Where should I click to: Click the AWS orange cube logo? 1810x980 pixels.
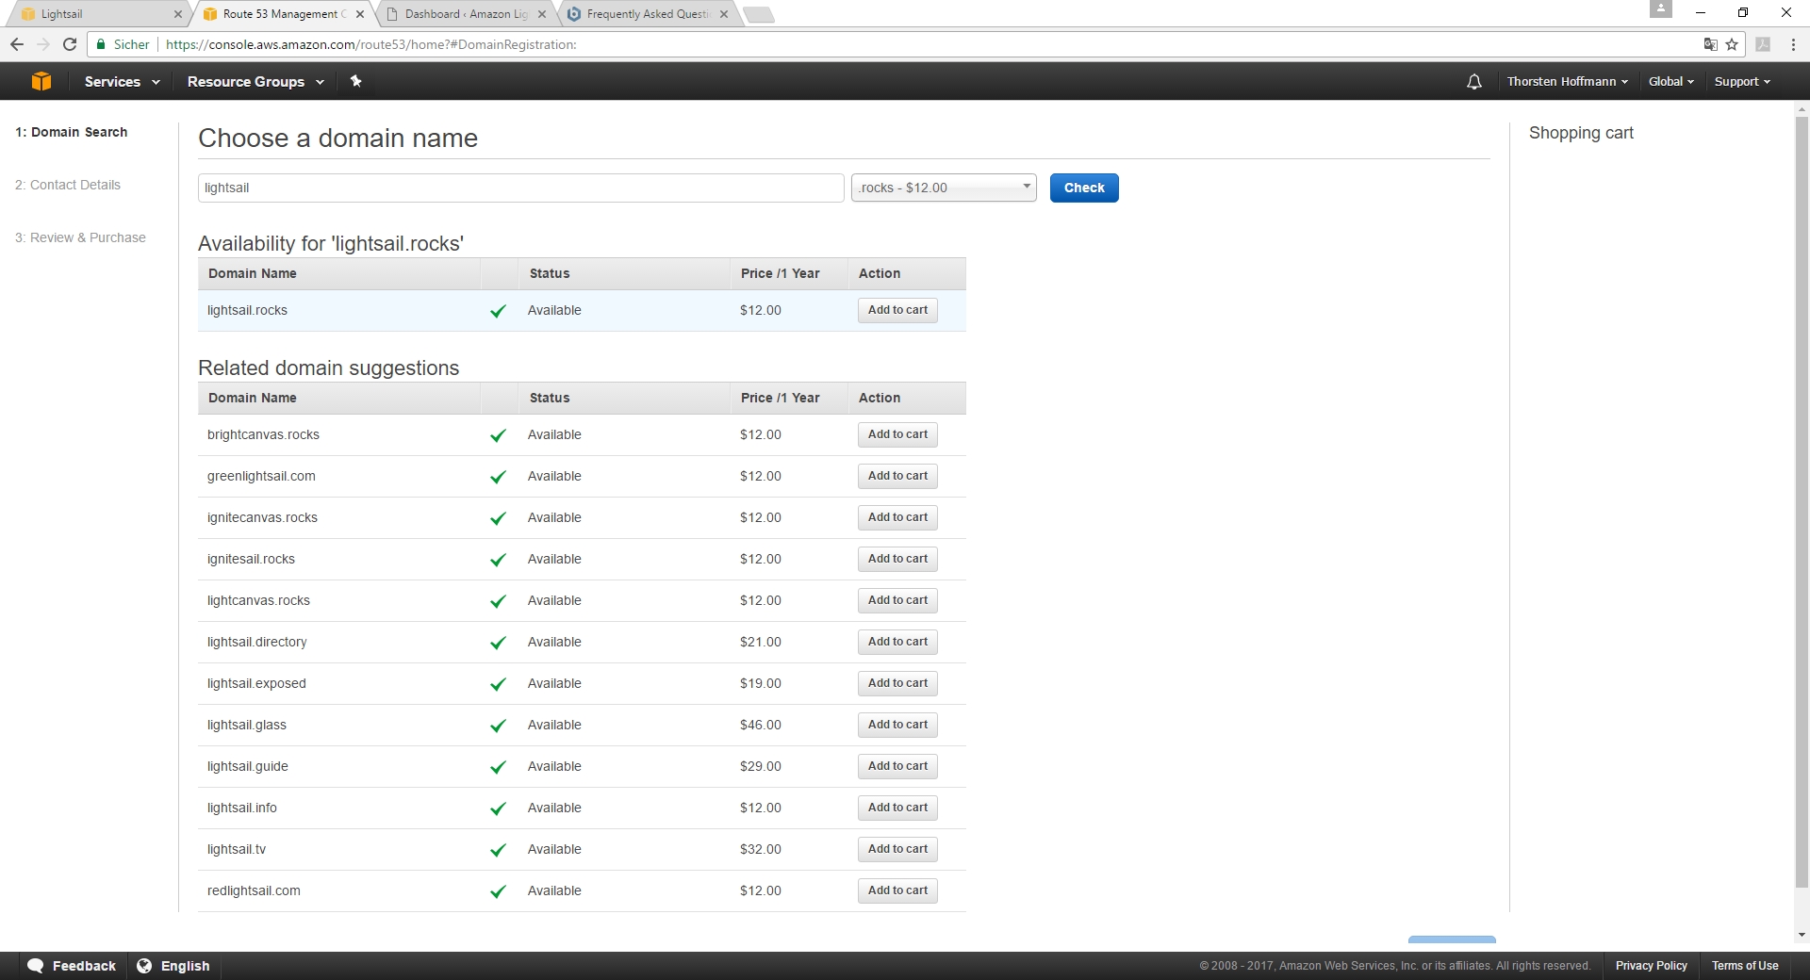coord(41,81)
